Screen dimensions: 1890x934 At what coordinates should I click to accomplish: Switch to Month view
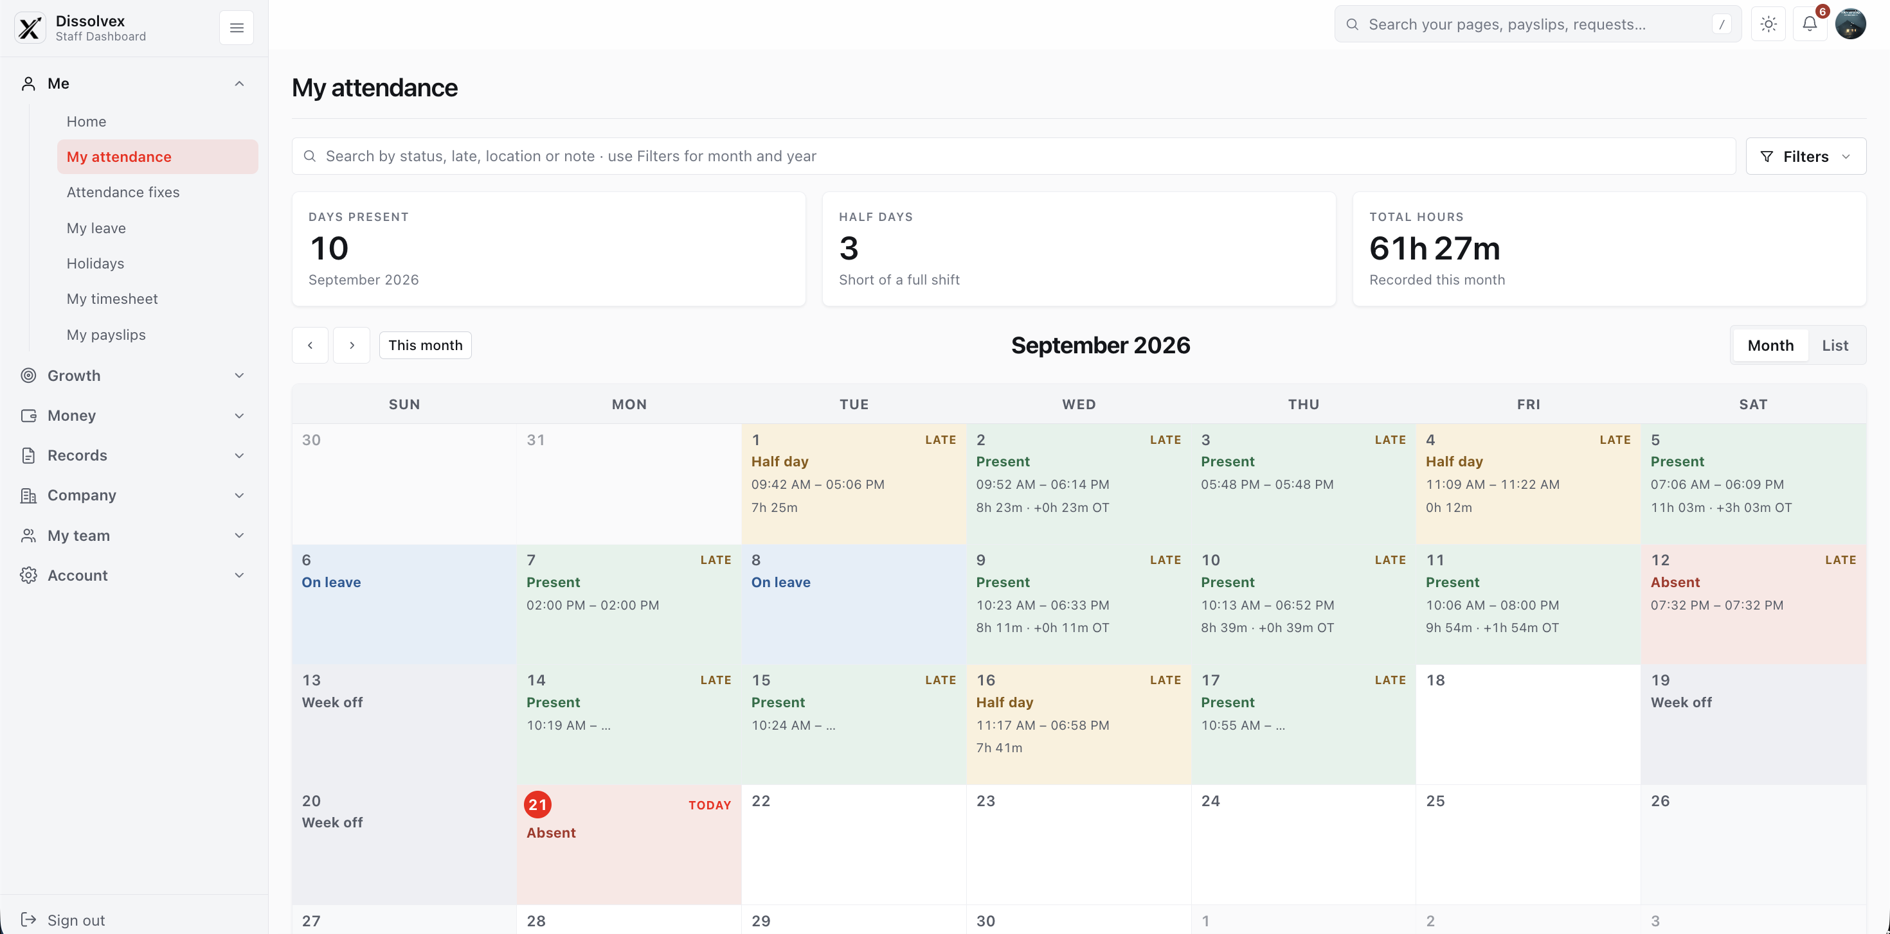(1770, 346)
